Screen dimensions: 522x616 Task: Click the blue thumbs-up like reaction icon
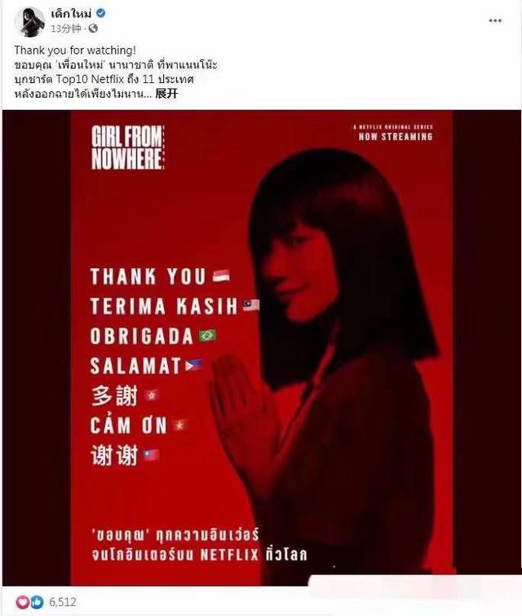[37, 602]
